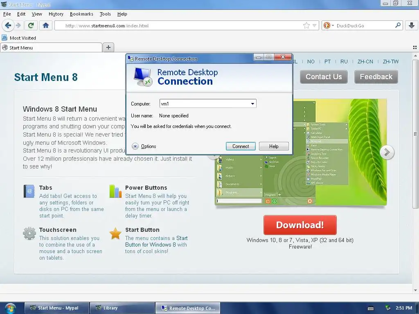Click the Start Button heading text
Screen dimensions: 419x314
pyautogui.click(x=142, y=230)
